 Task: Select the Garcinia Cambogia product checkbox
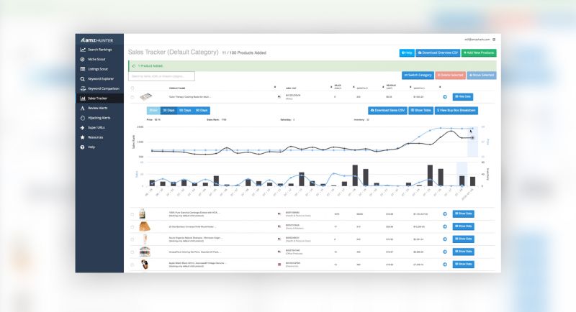pos(132,214)
